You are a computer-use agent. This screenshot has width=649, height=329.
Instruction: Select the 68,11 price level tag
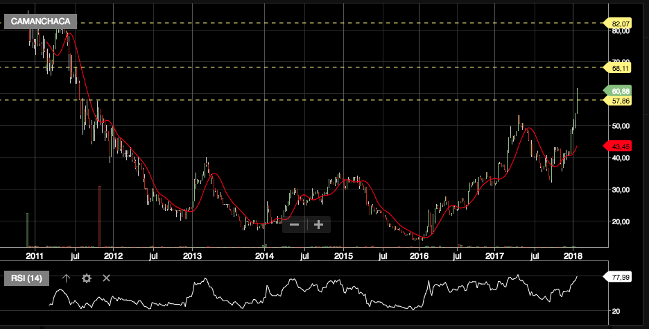(620, 68)
